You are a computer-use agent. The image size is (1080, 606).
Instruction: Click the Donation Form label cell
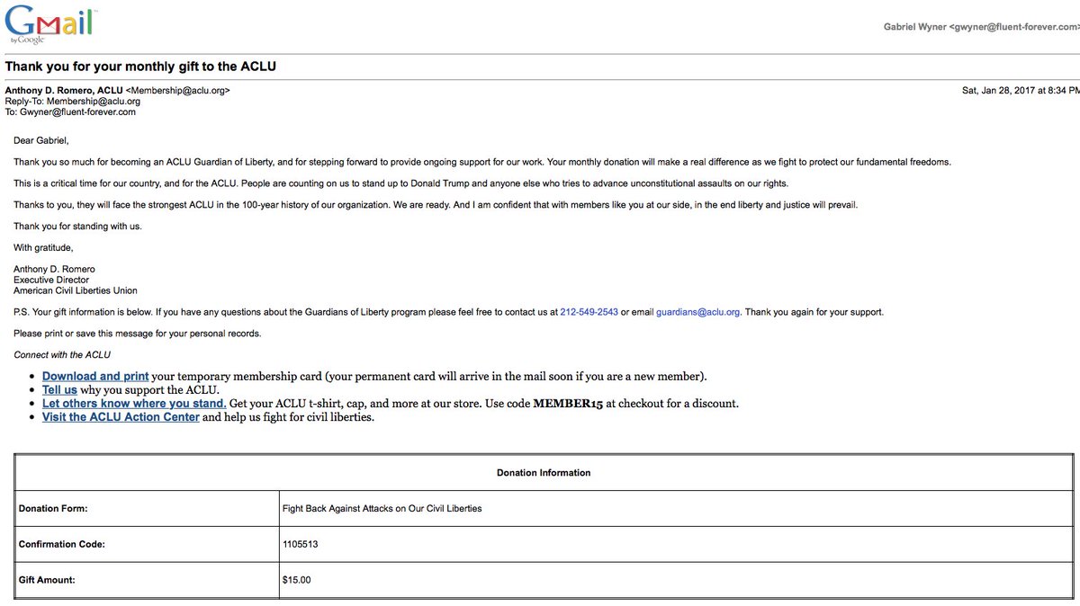(x=146, y=508)
